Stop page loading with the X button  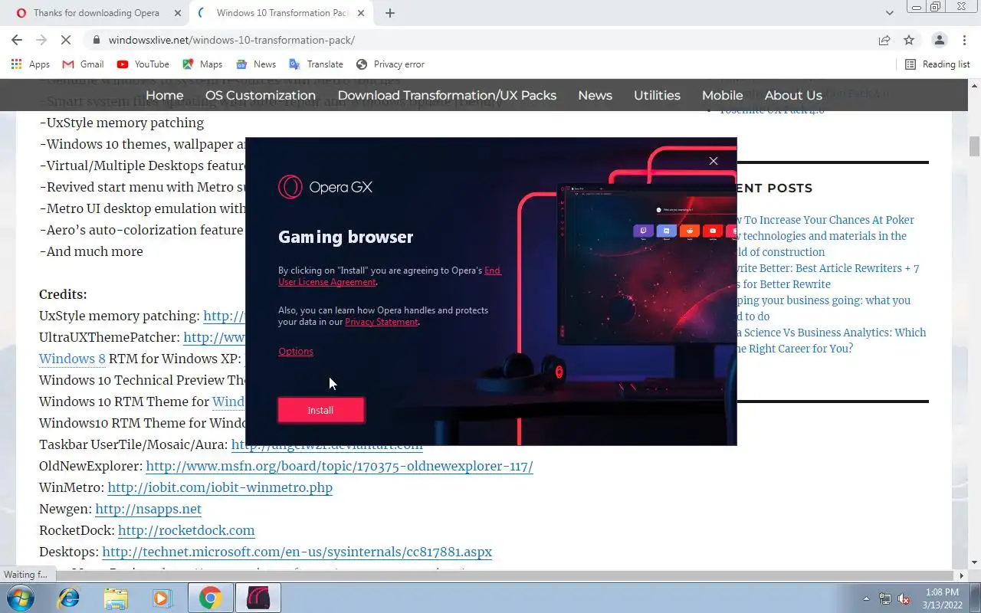(x=66, y=40)
